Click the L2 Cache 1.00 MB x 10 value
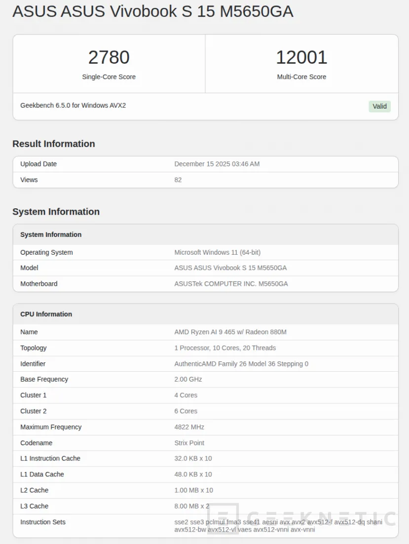409x544 pixels. 193,490
